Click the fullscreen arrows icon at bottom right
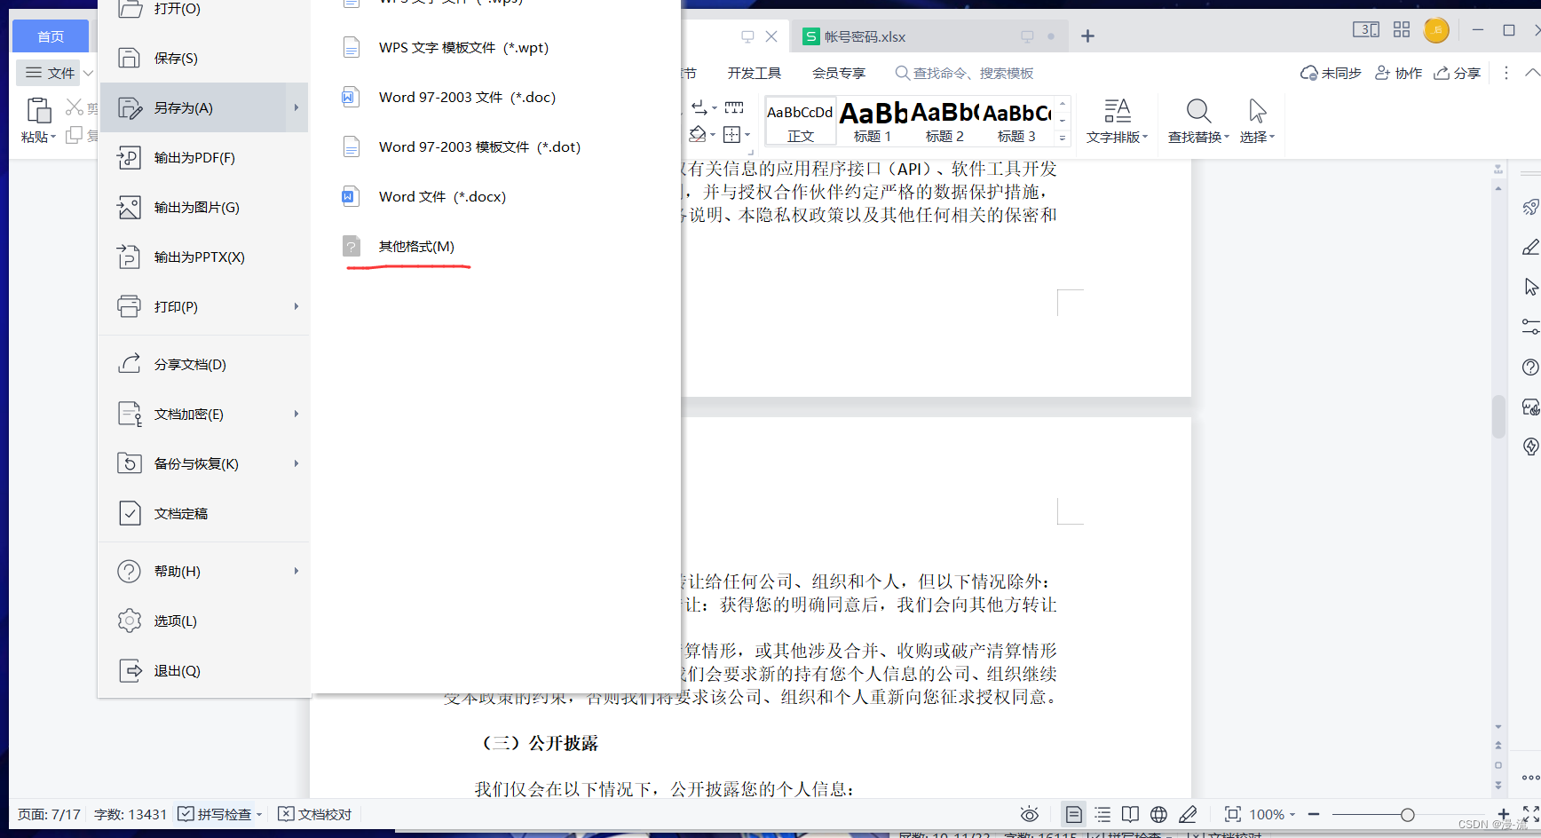The image size is (1541, 838). point(1530,814)
